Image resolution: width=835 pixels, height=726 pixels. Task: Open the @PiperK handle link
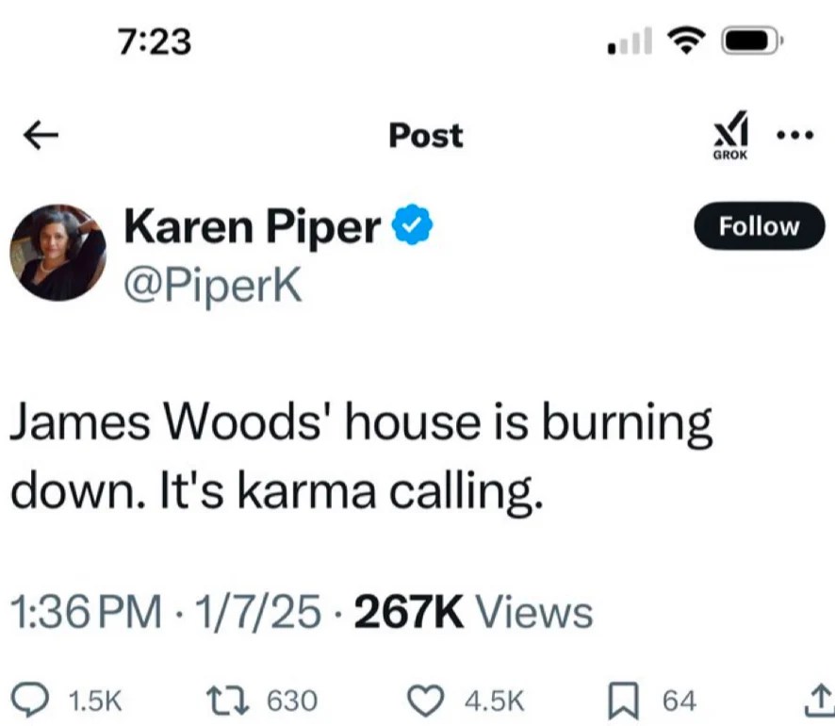click(x=213, y=286)
